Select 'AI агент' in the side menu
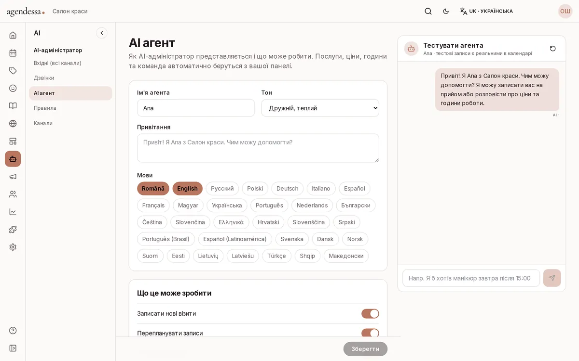The height and width of the screenshot is (361, 579). [x=70, y=93]
